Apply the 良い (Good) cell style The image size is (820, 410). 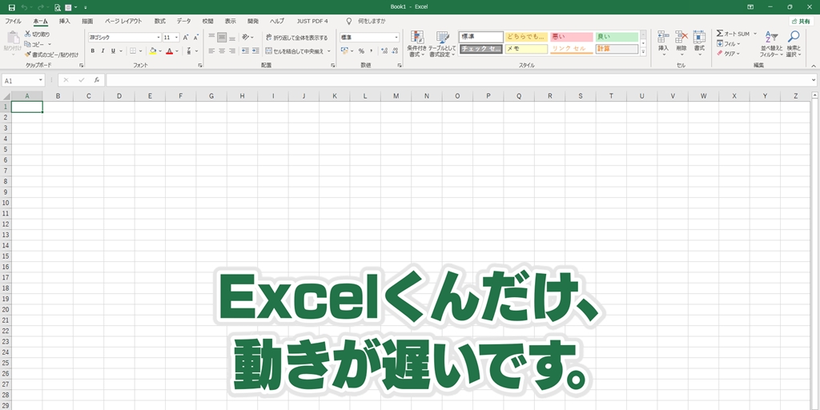coord(617,37)
